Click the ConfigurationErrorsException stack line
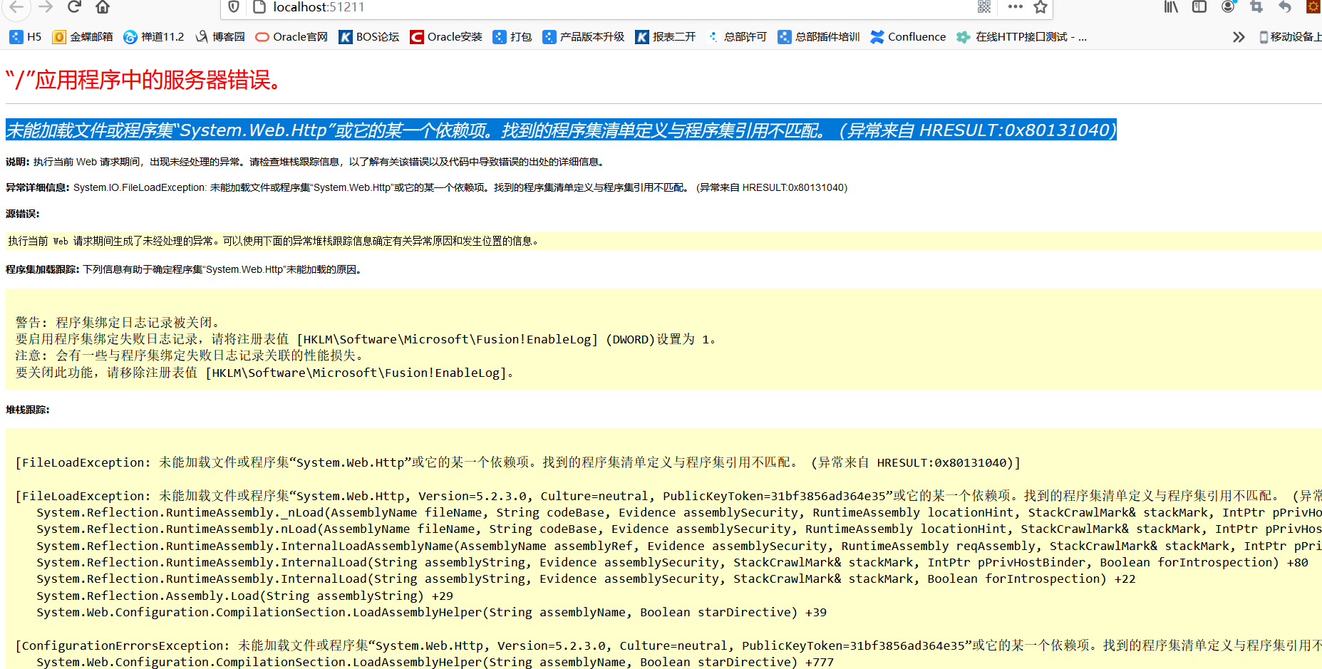The width and height of the screenshot is (1322, 669). coord(668,645)
